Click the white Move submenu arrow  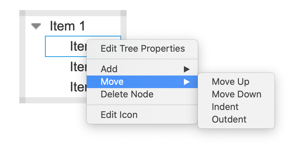coord(187,82)
